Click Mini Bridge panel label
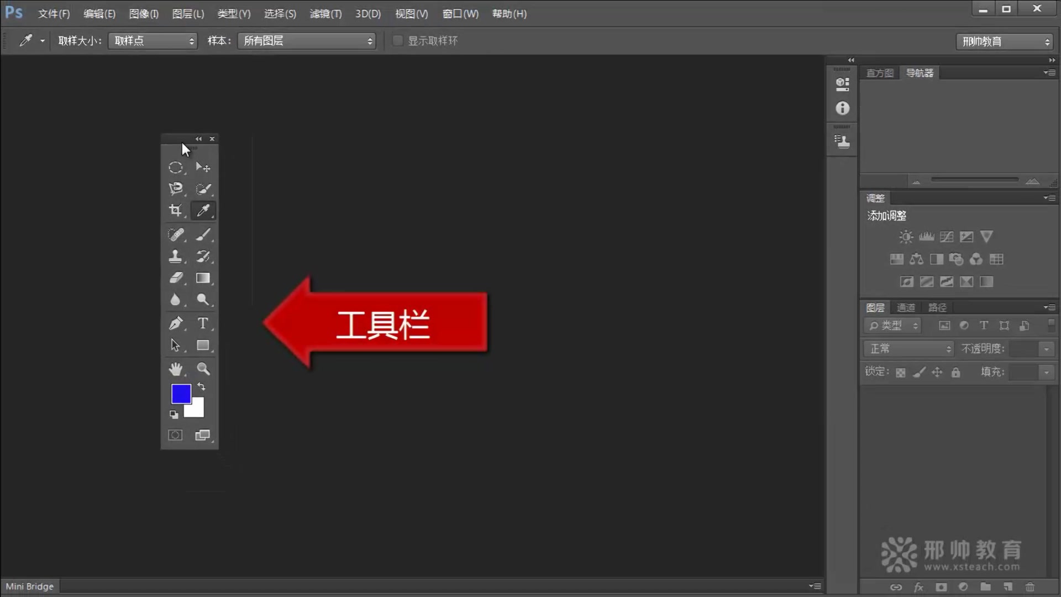Image resolution: width=1061 pixels, height=597 pixels. tap(29, 586)
